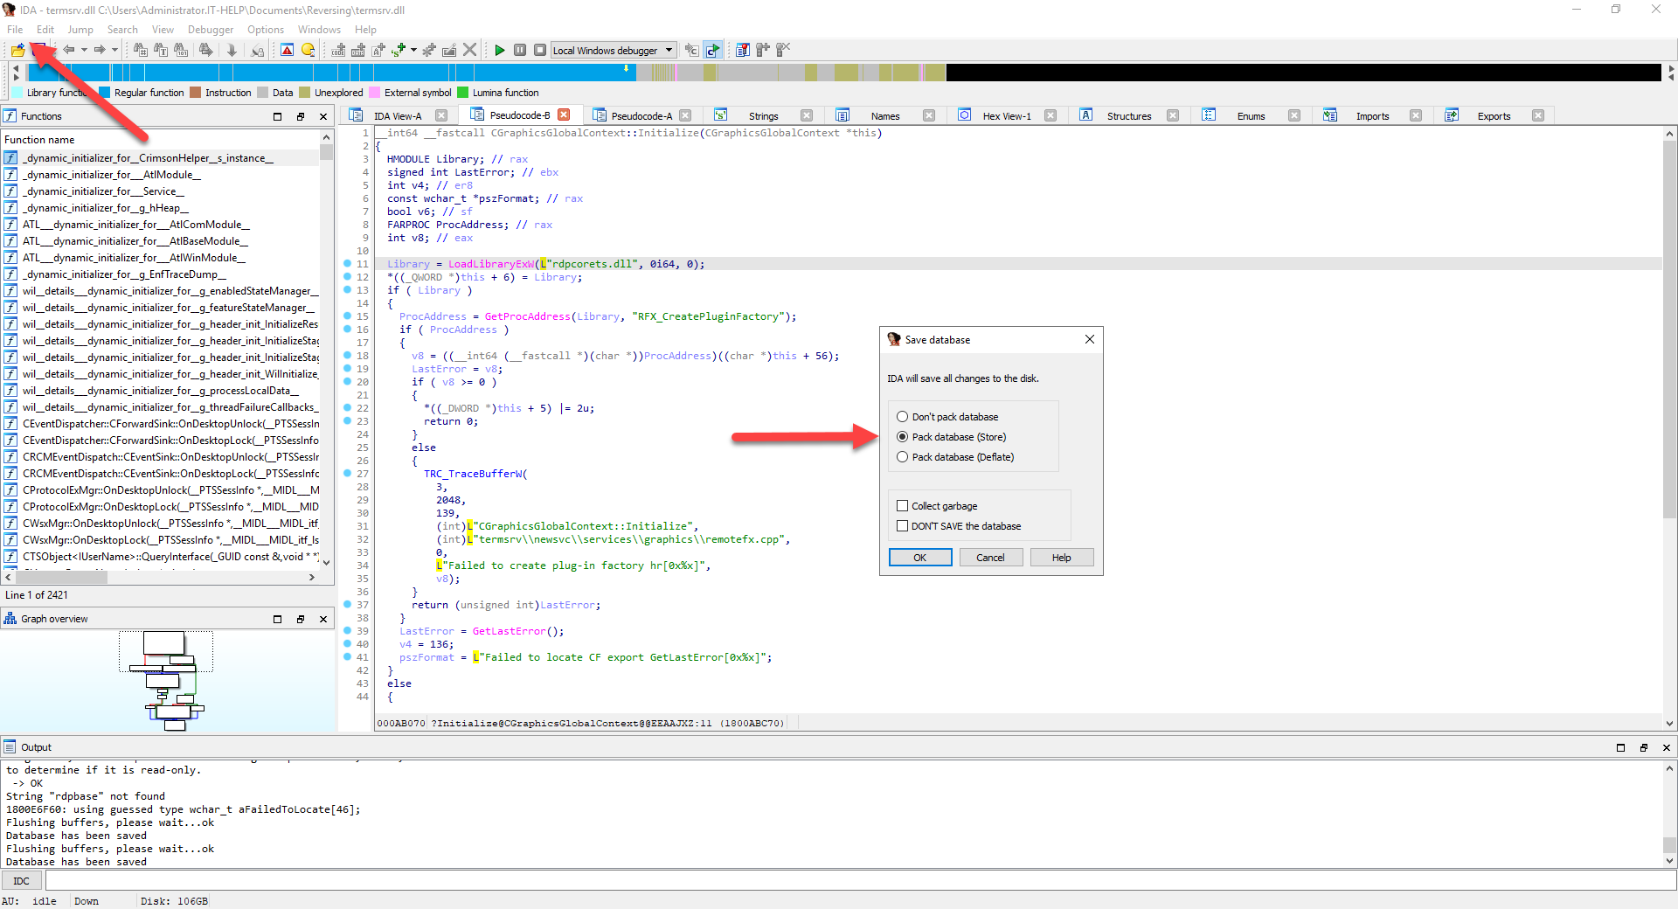This screenshot has height=909, width=1678.
Task: Navigate forward with the forward arrow icon
Action: (x=100, y=50)
